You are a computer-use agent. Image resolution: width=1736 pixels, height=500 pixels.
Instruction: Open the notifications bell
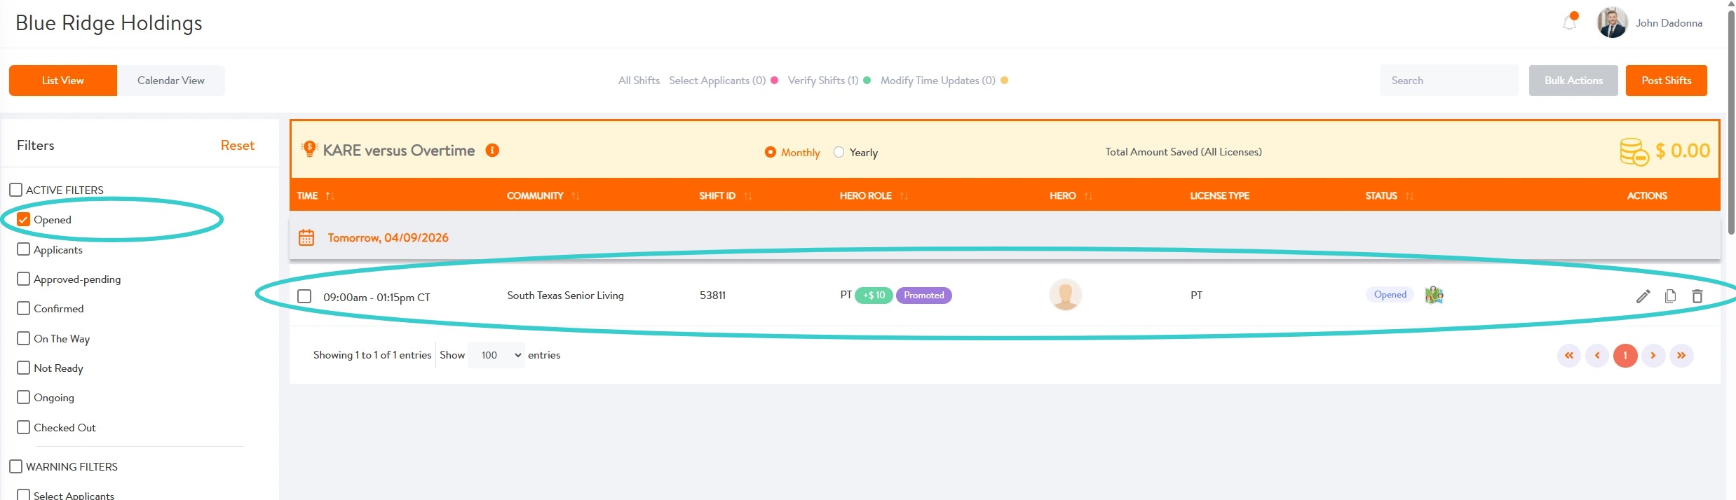[x=1569, y=23]
